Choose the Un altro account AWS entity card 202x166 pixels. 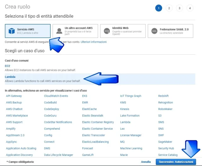[x=75, y=31]
